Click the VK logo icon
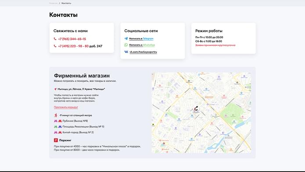The image size is (305, 172). click(x=126, y=51)
